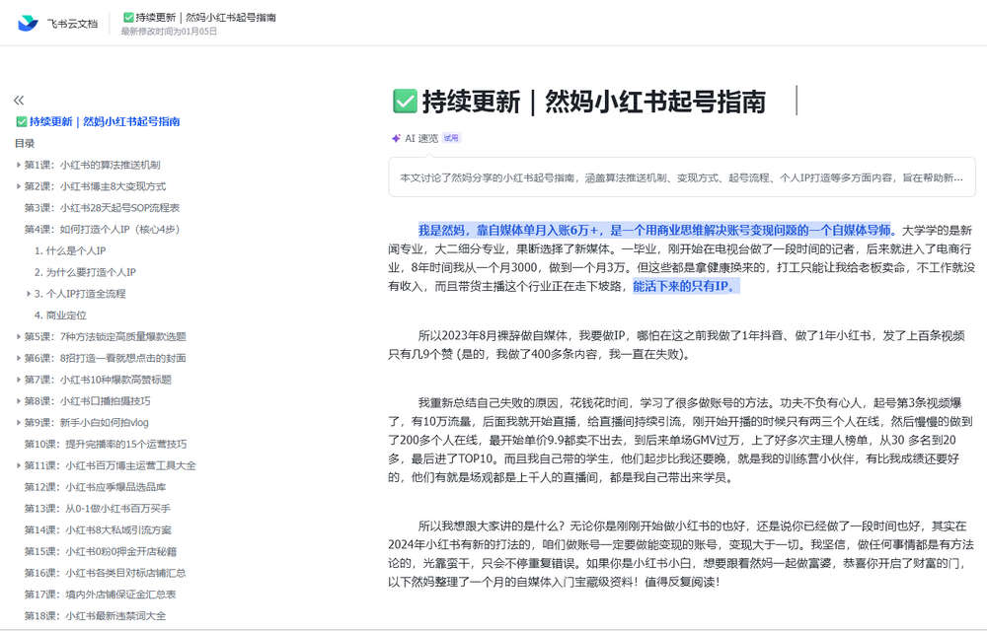Click 飞书云文档 brand text in header
The height and width of the screenshot is (631, 987).
pyautogui.click(x=73, y=25)
